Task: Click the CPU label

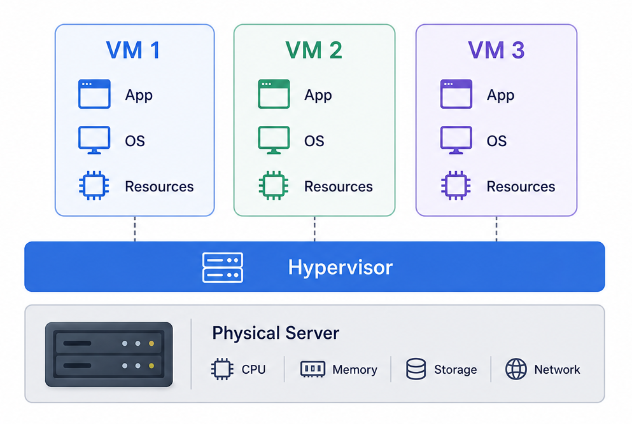Action: 253,369
